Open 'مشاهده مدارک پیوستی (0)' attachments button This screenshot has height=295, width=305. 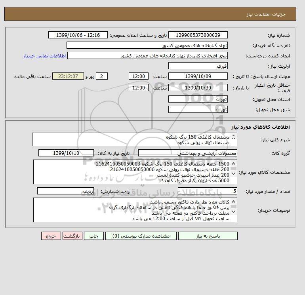(141, 236)
